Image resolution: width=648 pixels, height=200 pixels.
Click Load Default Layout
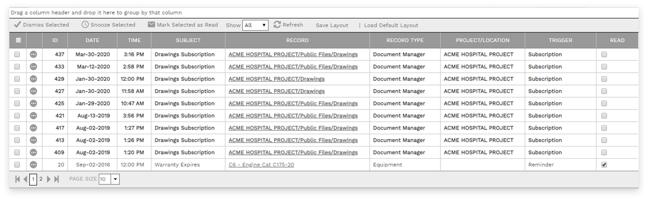391,25
